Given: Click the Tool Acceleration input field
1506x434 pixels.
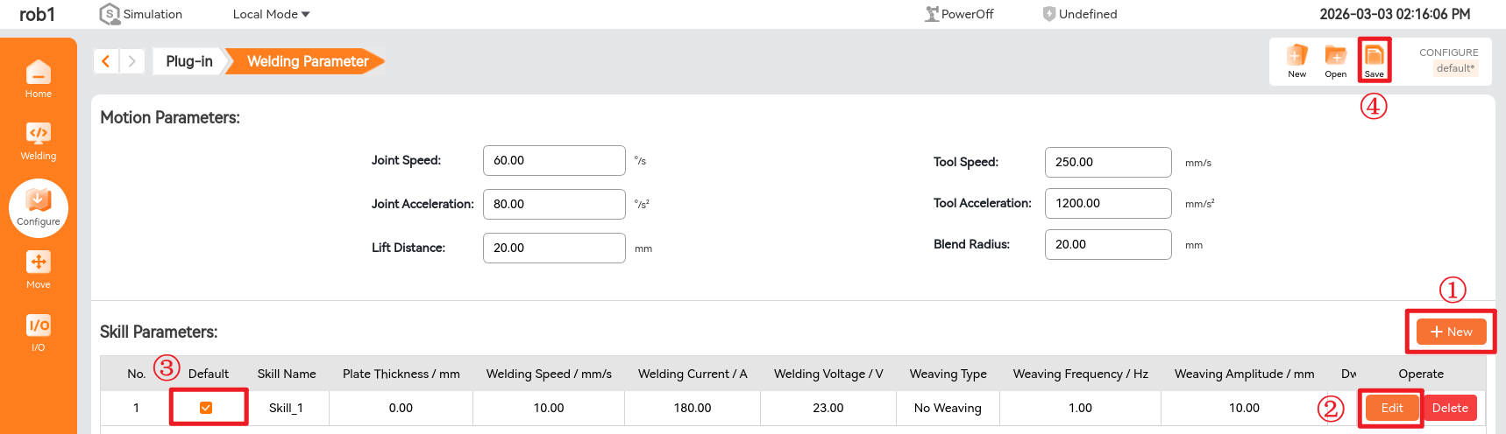Looking at the screenshot, I should tap(1107, 203).
